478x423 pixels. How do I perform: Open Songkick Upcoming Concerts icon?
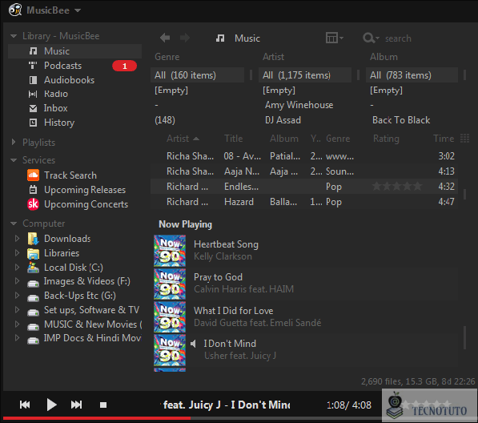coord(33,204)
